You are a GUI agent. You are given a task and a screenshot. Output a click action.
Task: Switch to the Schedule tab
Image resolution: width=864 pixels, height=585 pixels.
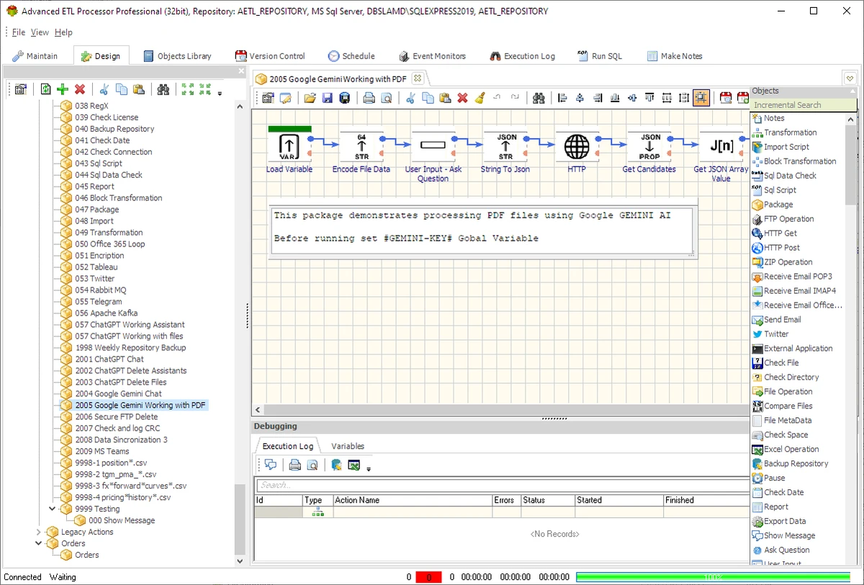[x=351, y=56]
